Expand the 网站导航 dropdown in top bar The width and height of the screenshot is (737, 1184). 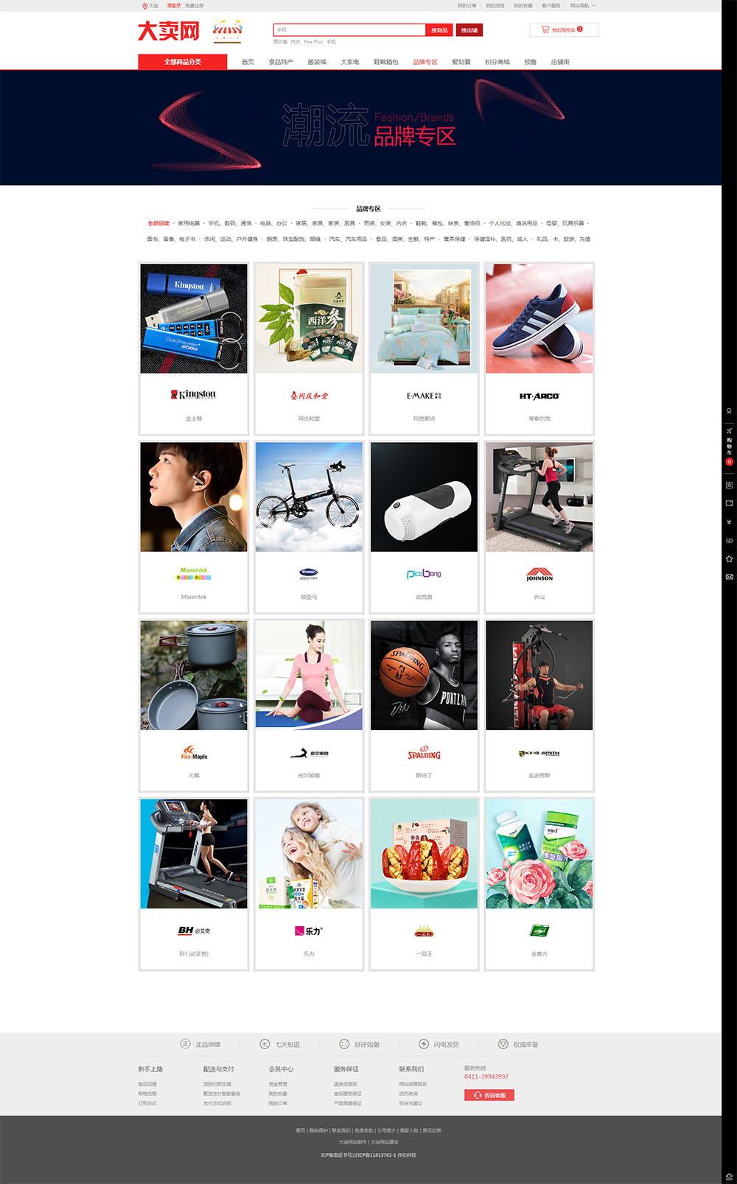[x=582, y=5]
